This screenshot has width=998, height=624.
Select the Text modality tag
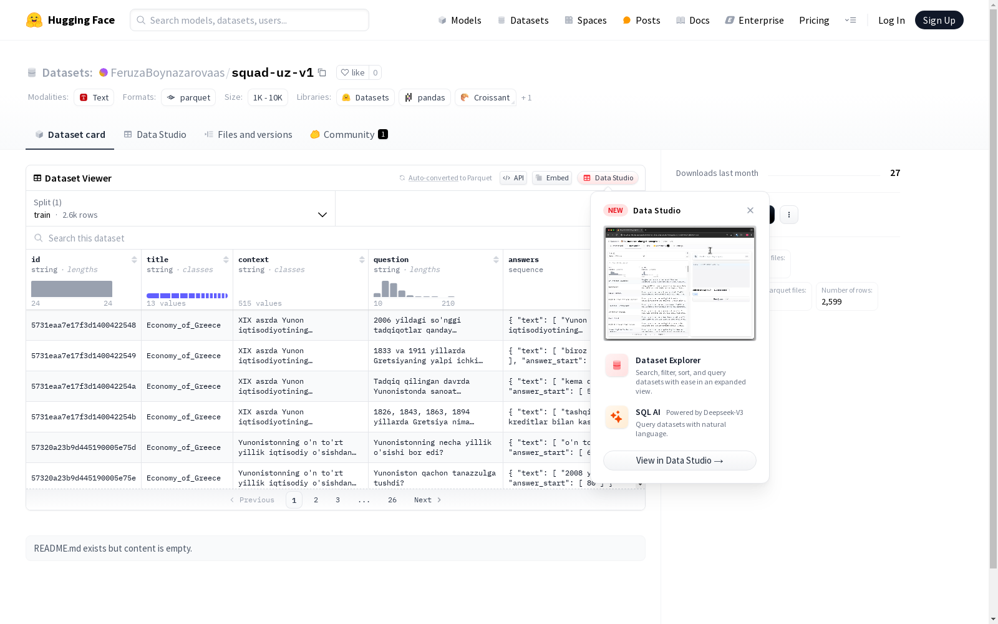[x=94, y=97]
